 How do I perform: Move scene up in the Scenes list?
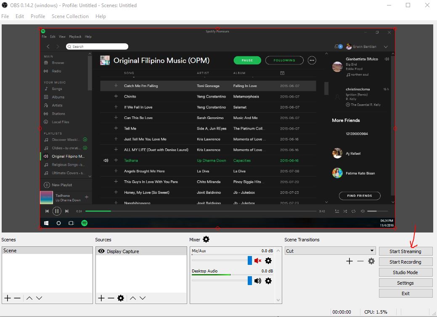29,298
